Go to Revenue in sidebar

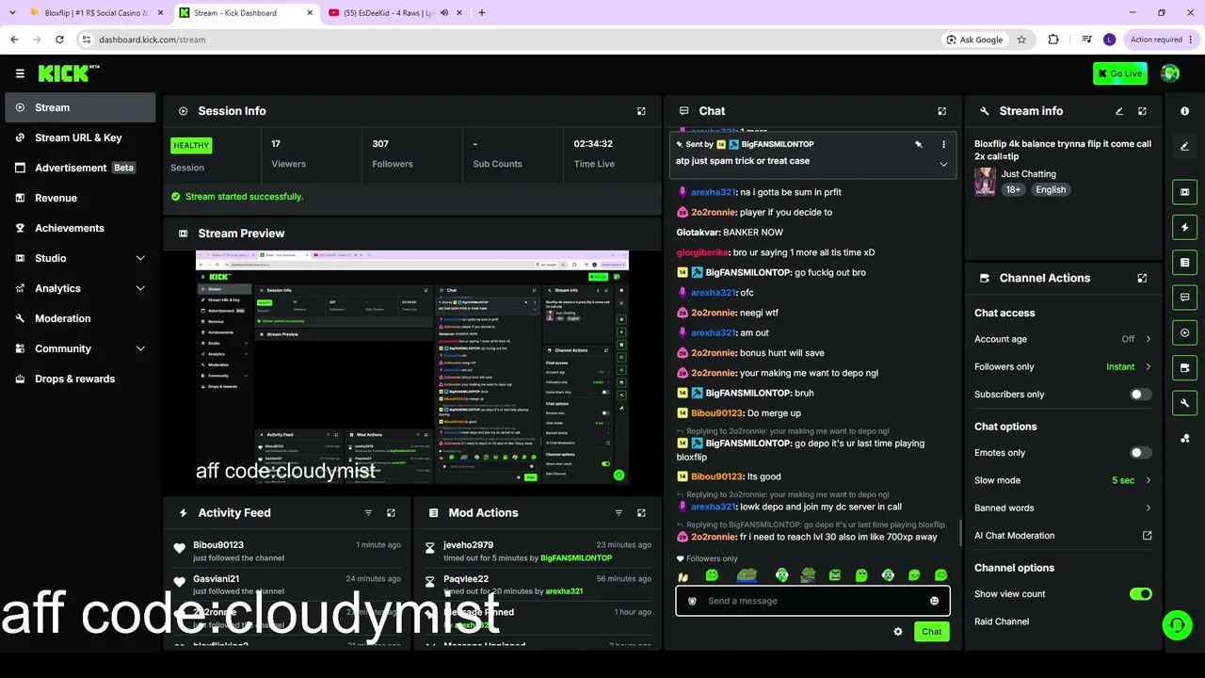click(80, 198)
